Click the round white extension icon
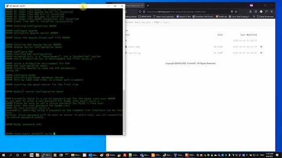The height and width of the screenshot is (158, 282). click(x=261, y=12)
